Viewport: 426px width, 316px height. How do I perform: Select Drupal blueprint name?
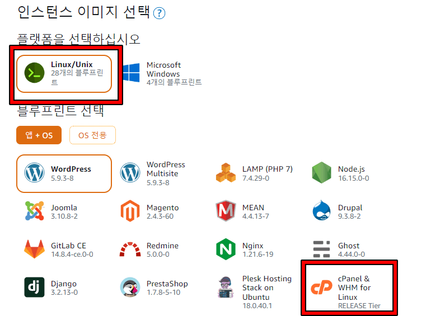point(350,208)
